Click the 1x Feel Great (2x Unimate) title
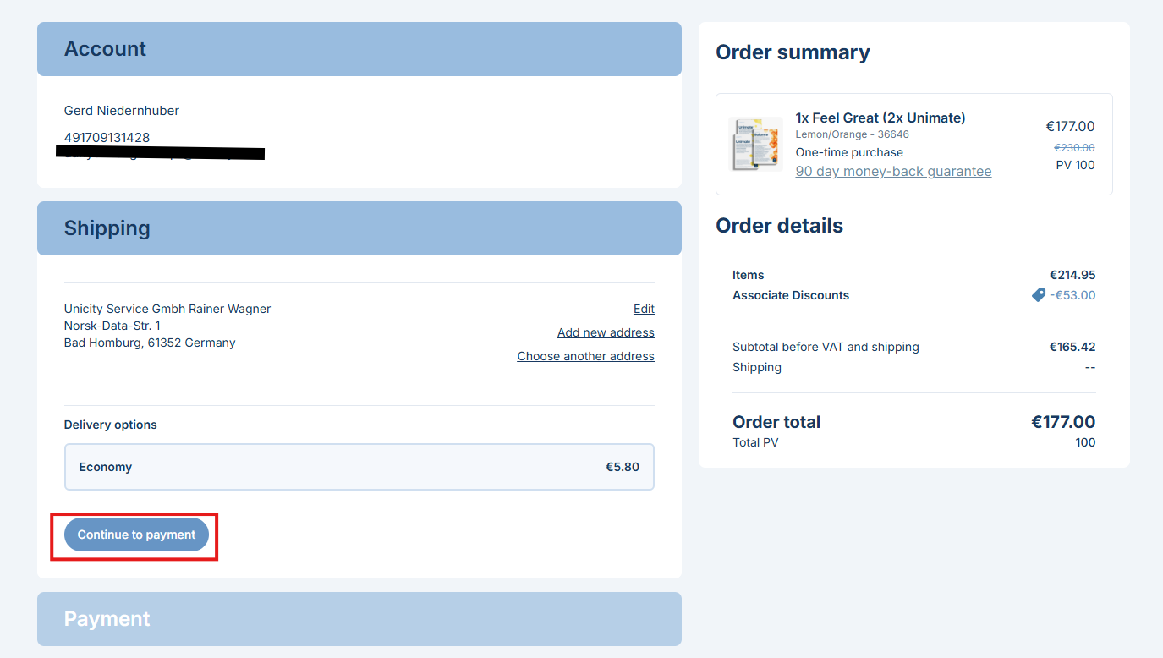The height and width of the screenshot is (658, 1163). pos(880,118)
